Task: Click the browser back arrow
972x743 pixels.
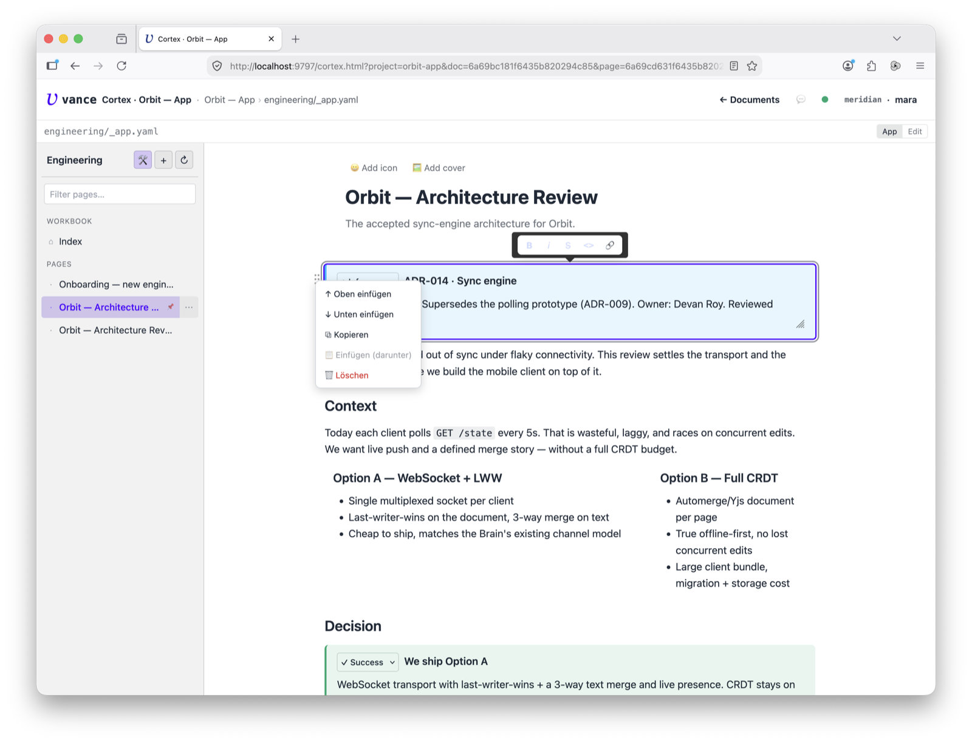Action: (x=75, y=66)
